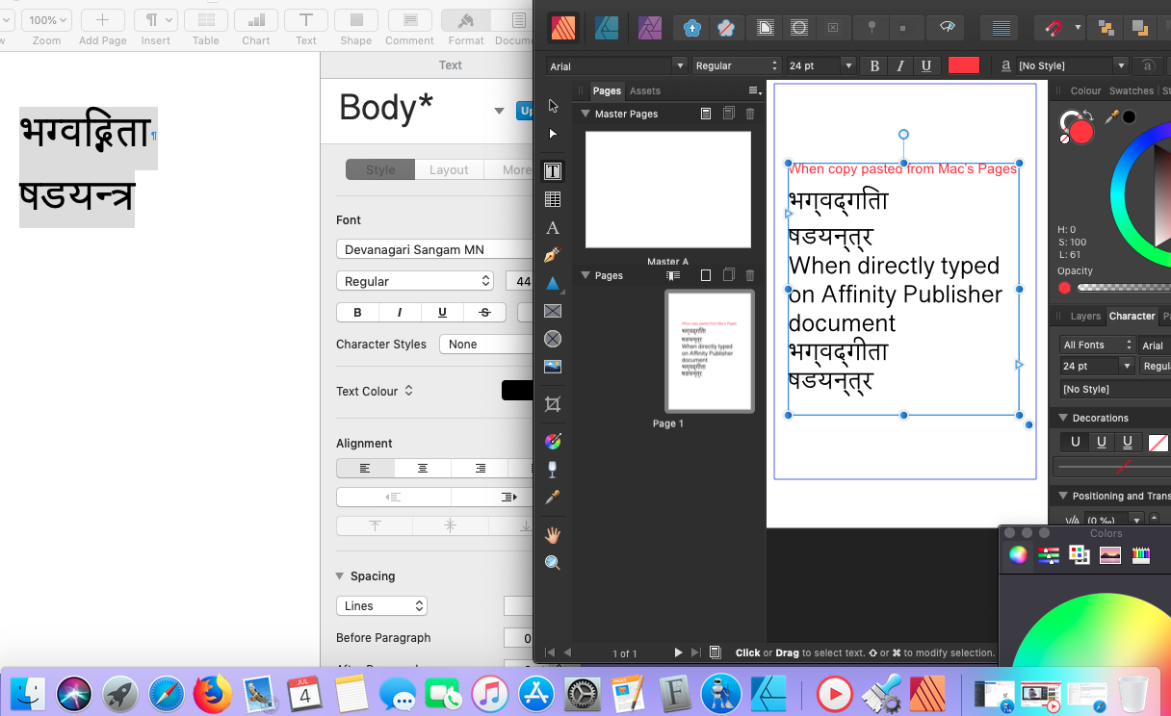Select the Colour Picker eyedropper tool
This screenshot has height=716, width=1171.
click(553, 498)
